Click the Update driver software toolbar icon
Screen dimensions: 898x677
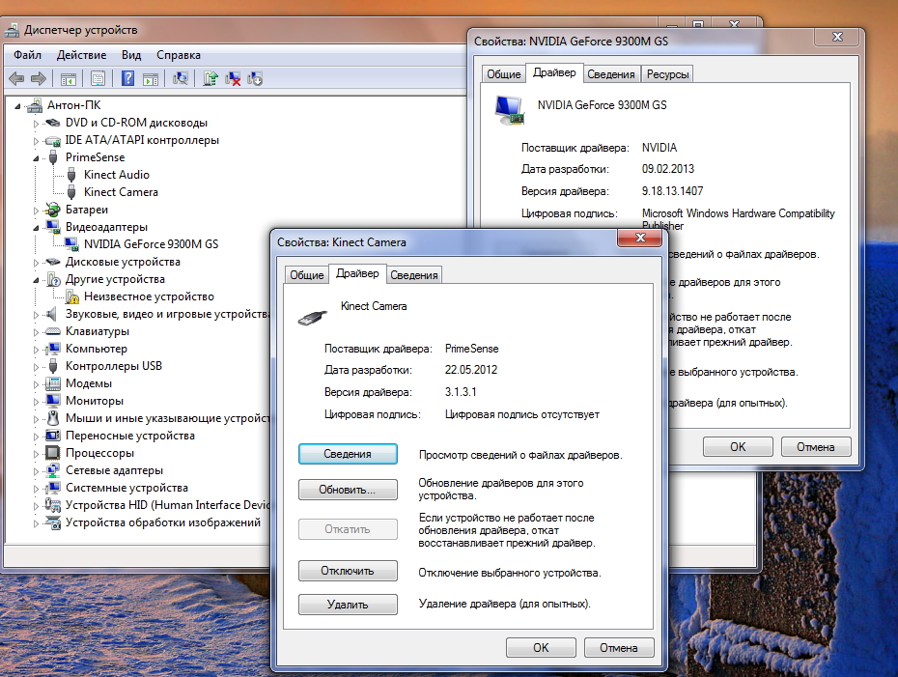coord(210,78)
